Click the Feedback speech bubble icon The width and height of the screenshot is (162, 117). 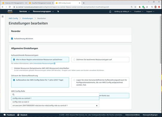point(4,115)
